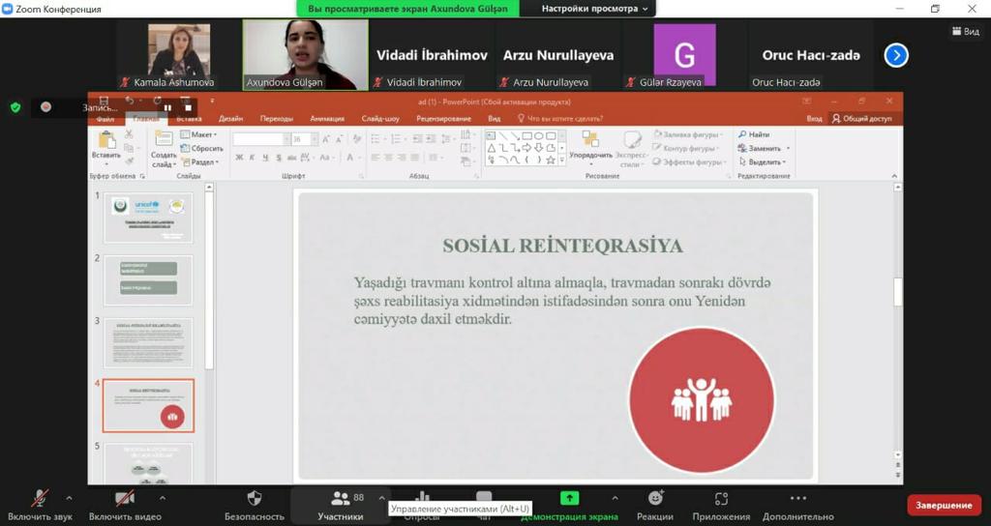Switch to the Переходы ribbon tab
This screenshot has width=991, height=526.
(276, 119)
